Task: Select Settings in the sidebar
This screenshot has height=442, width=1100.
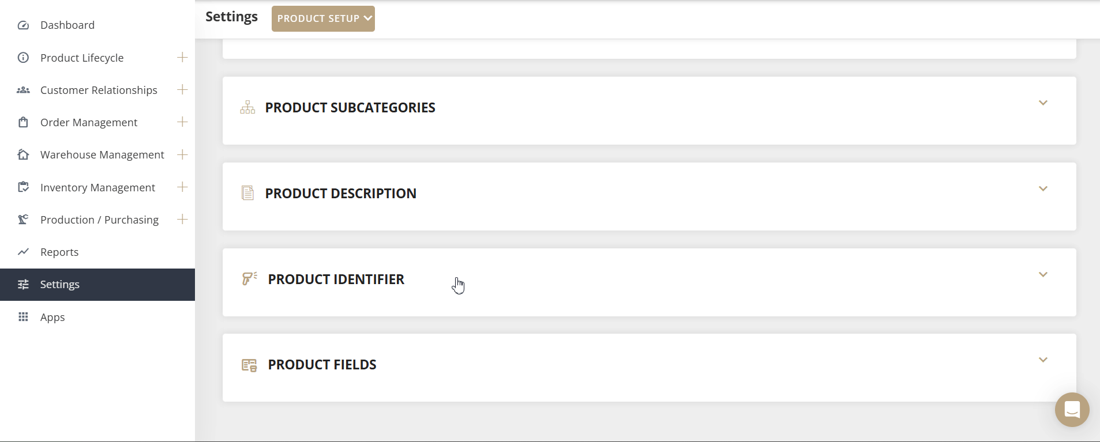Action: (x=59, y=285)
